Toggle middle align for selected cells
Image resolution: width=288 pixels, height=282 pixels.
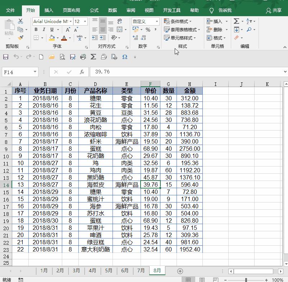point(102,21)
